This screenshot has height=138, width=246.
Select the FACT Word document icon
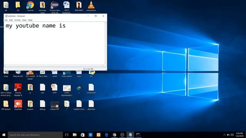66,7
